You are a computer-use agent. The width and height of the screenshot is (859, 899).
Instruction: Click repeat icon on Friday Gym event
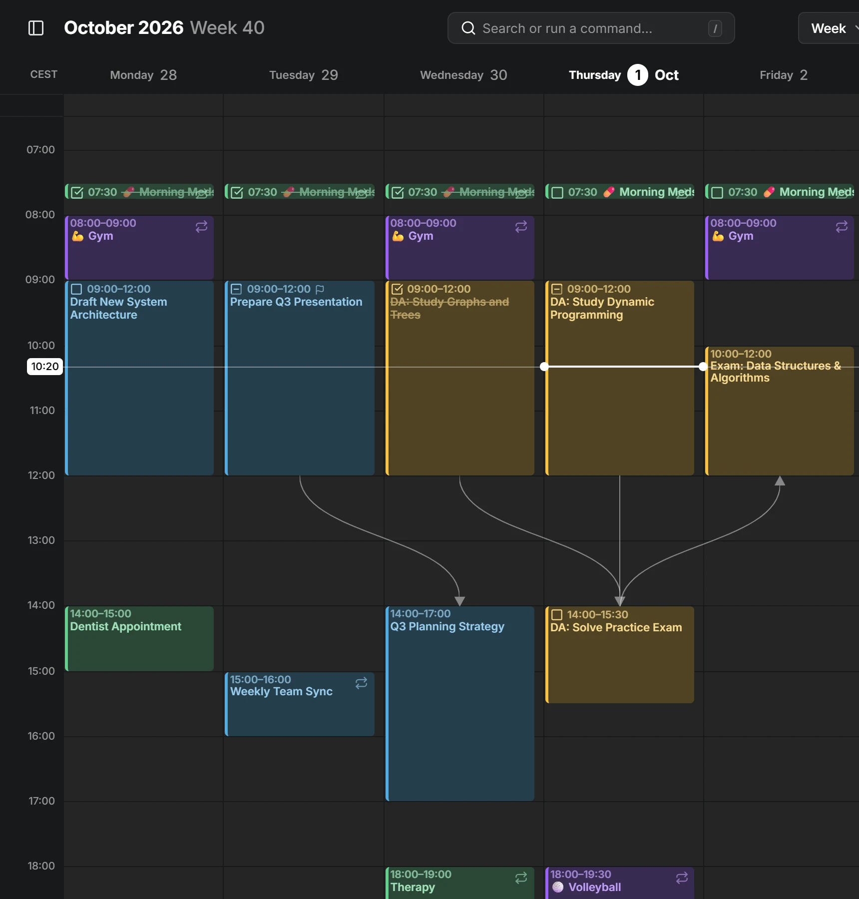pyautogui.click(x=842, y=227)
